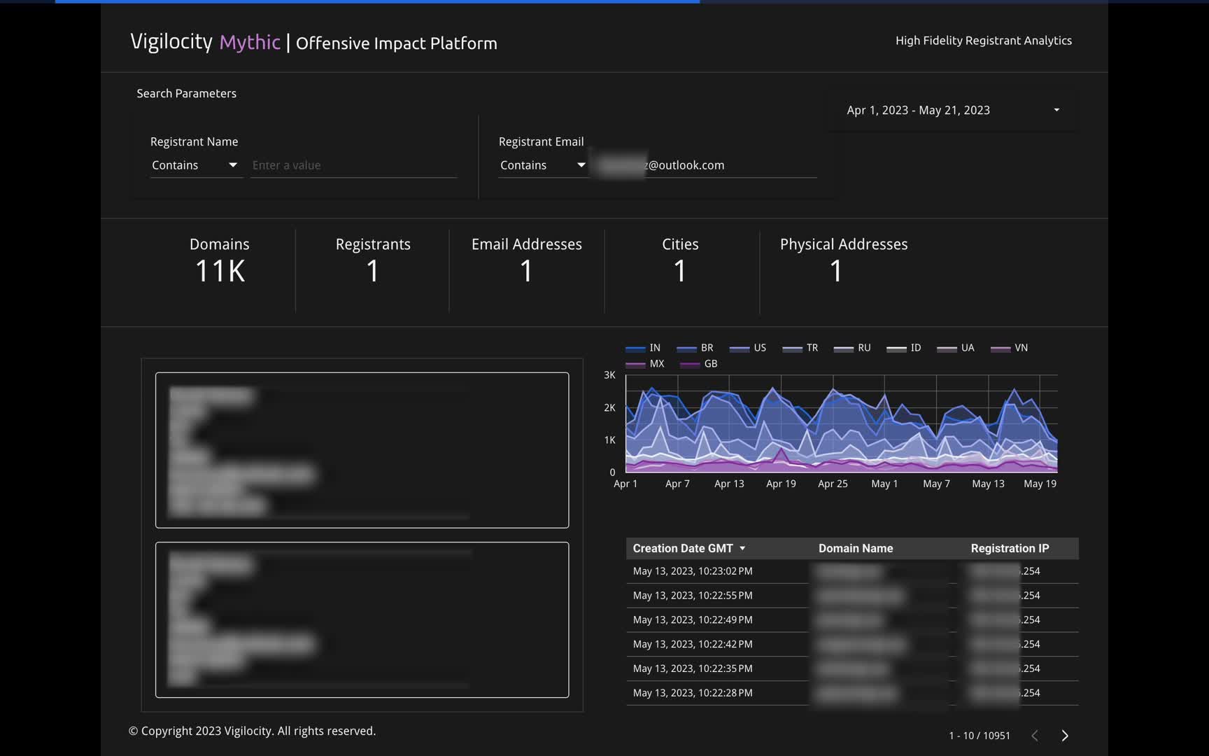
Task: Toggle the UA series in chart legend
Action: tap(956, 348)
